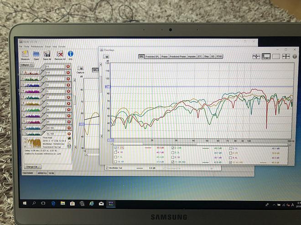The height and width of the screenshot is (225, 301).
Task: Click the horizontal scrollbar thumb under Overlays graph
Action: click(169, 144)
